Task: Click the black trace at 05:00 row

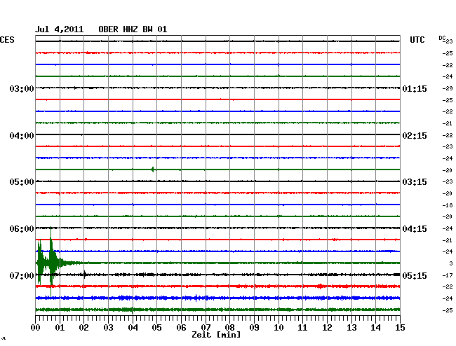Action: coord(217,181)
